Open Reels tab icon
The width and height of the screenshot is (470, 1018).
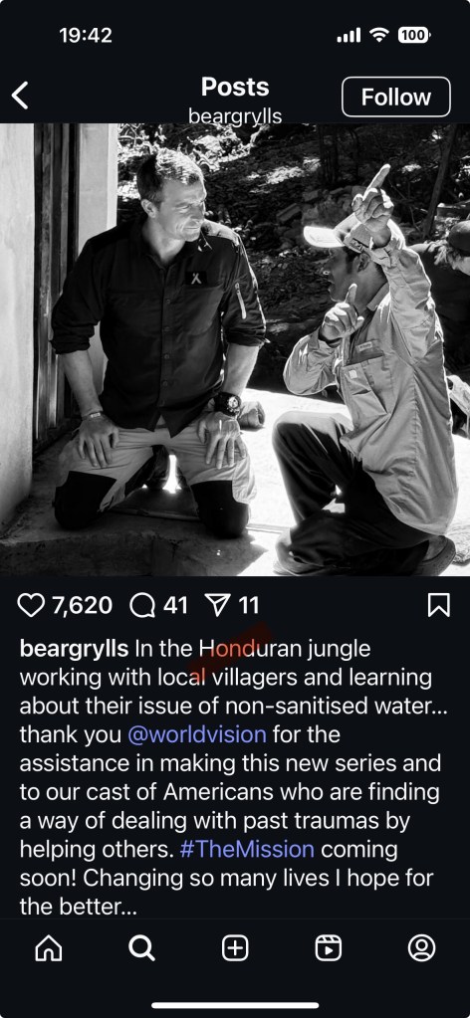329,948
